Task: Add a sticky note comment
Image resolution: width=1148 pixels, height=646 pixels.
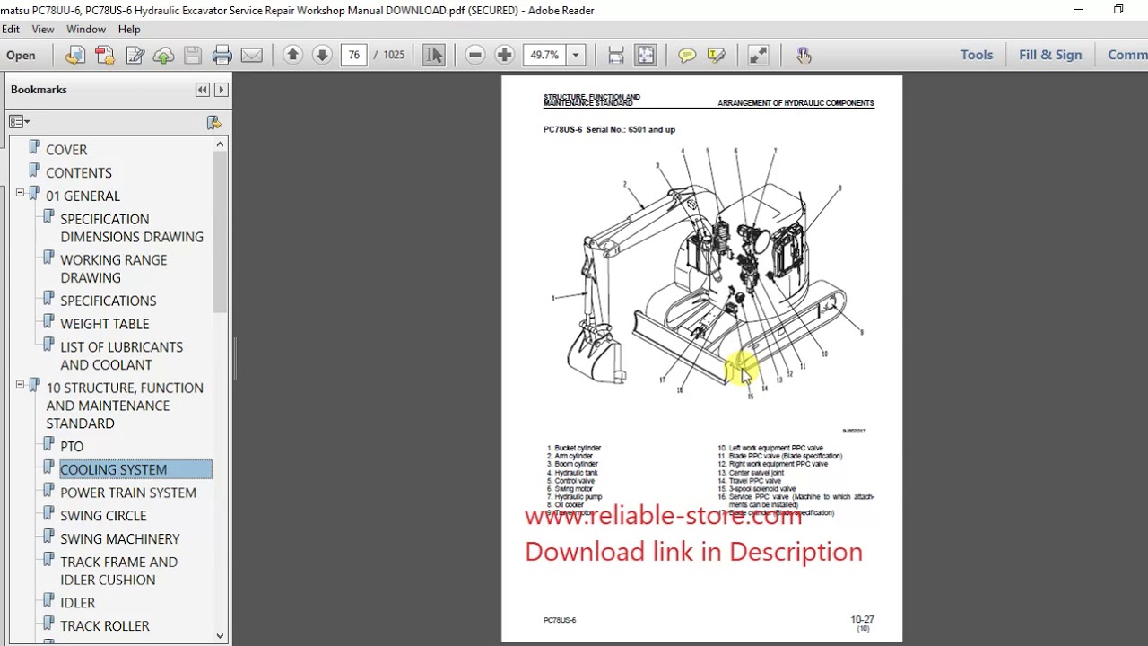Action: pos(687,55)
